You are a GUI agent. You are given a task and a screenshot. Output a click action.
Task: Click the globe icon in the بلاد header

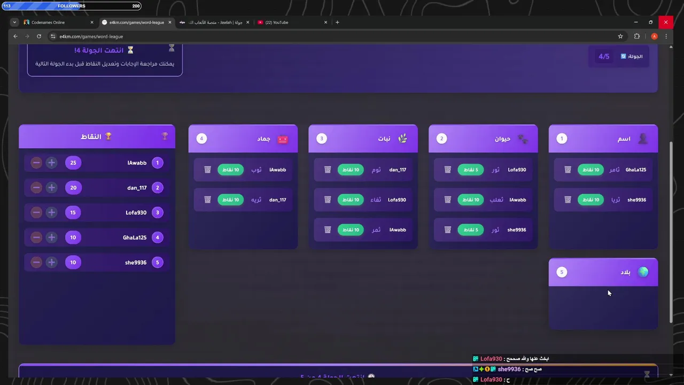(x=643, y=272)
